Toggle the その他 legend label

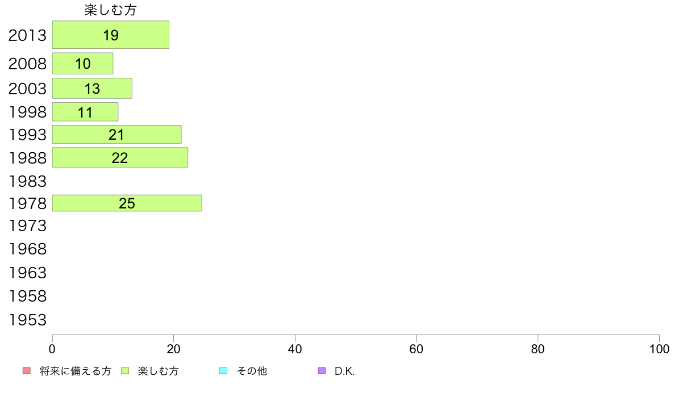[x=252, y=371]
